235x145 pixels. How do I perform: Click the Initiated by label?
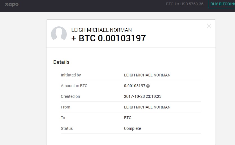coord(71,75)
